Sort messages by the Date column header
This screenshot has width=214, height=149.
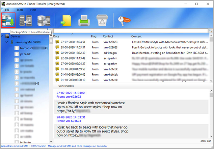(57, 36)
